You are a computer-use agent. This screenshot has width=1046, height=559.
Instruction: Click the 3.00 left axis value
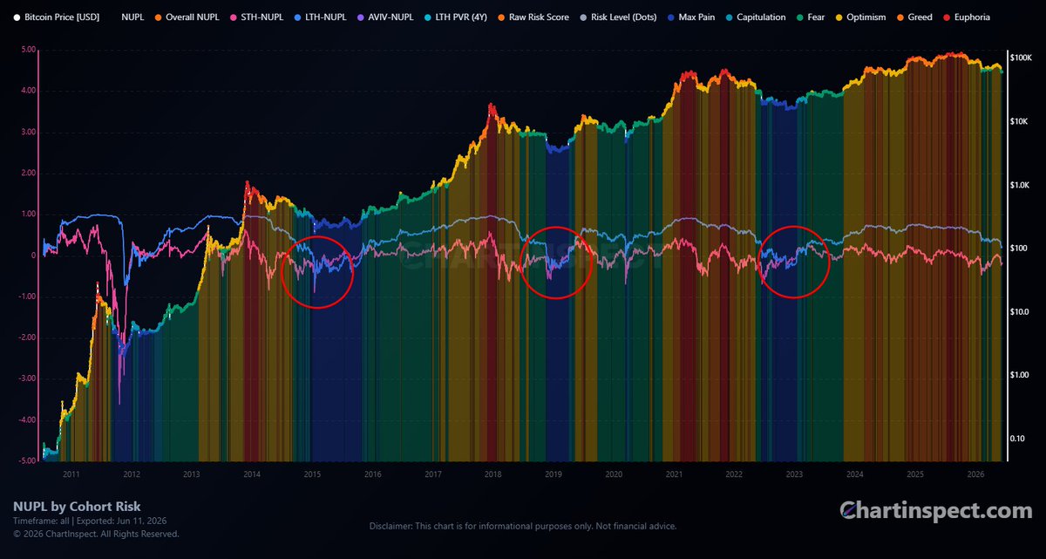pos(28,133)
